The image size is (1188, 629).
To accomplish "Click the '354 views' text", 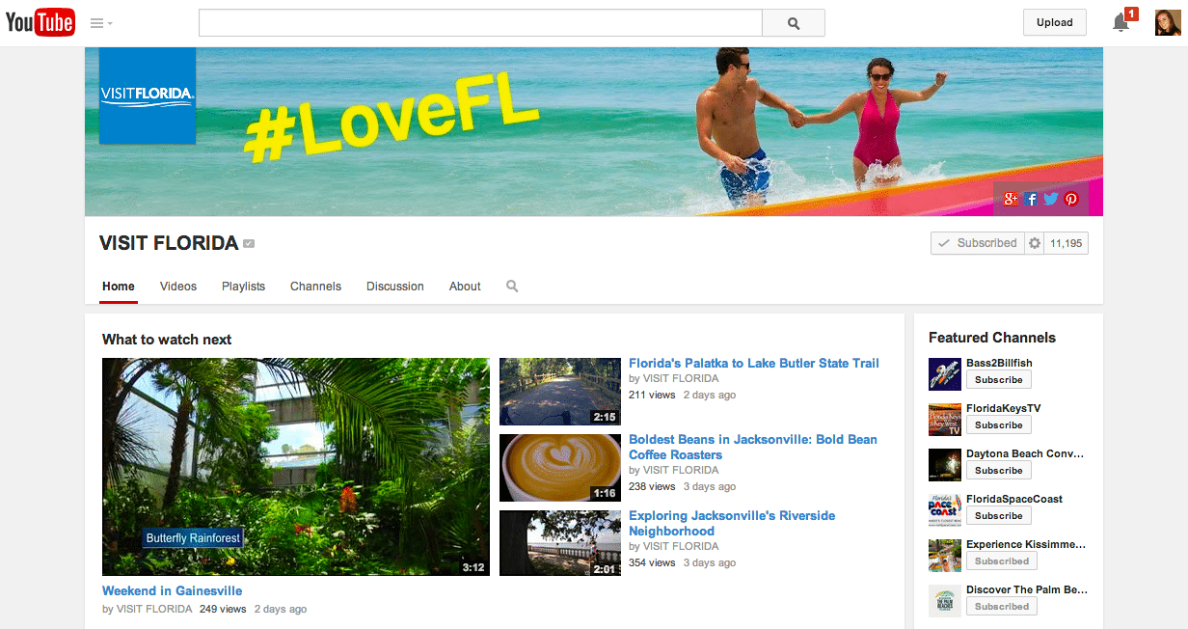I will click(652, 563).
